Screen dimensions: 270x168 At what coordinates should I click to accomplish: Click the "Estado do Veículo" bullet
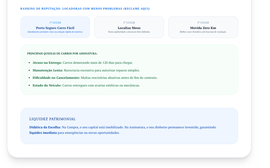point(86,85)
